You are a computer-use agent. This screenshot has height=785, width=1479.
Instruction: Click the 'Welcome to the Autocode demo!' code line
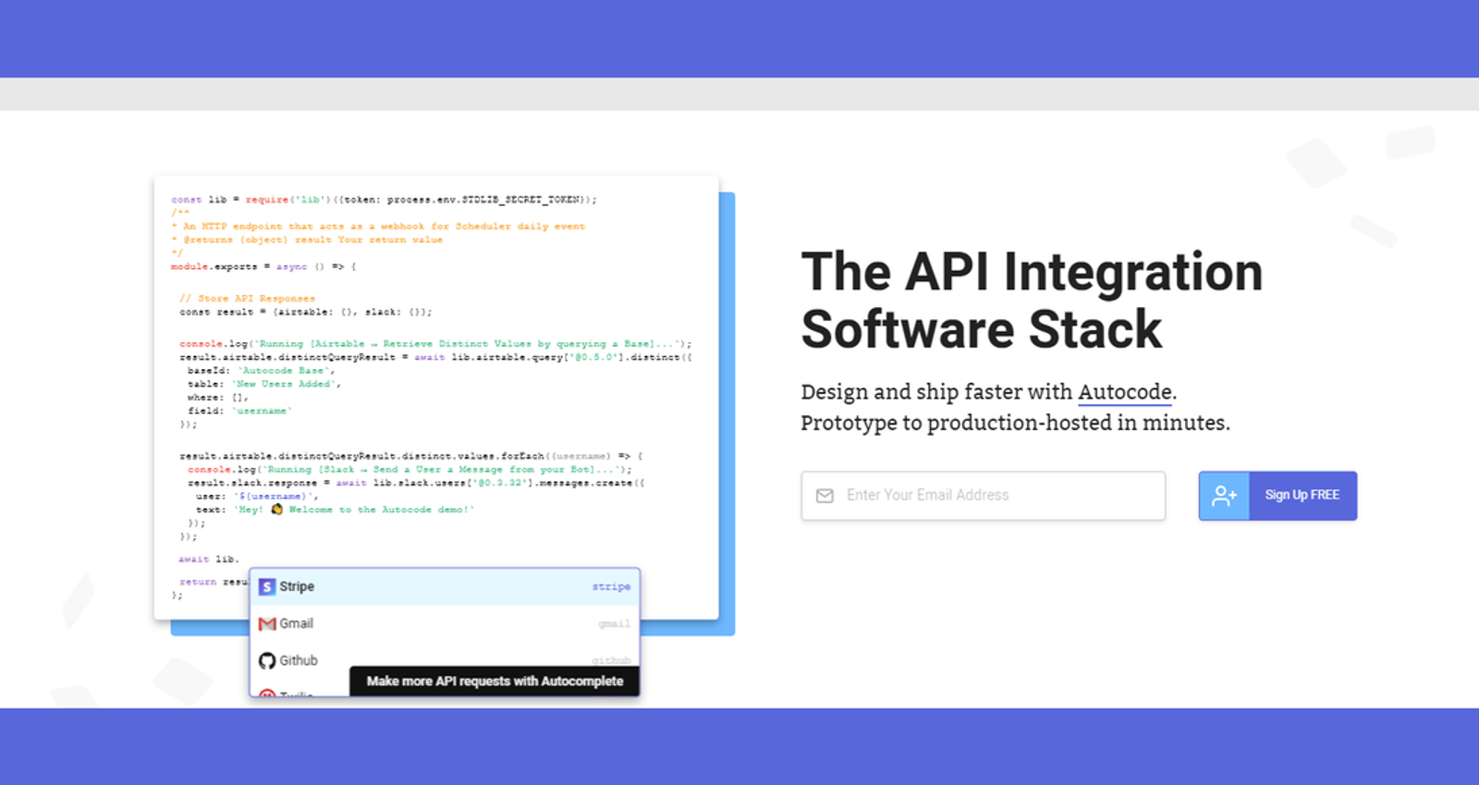[335, 509]
